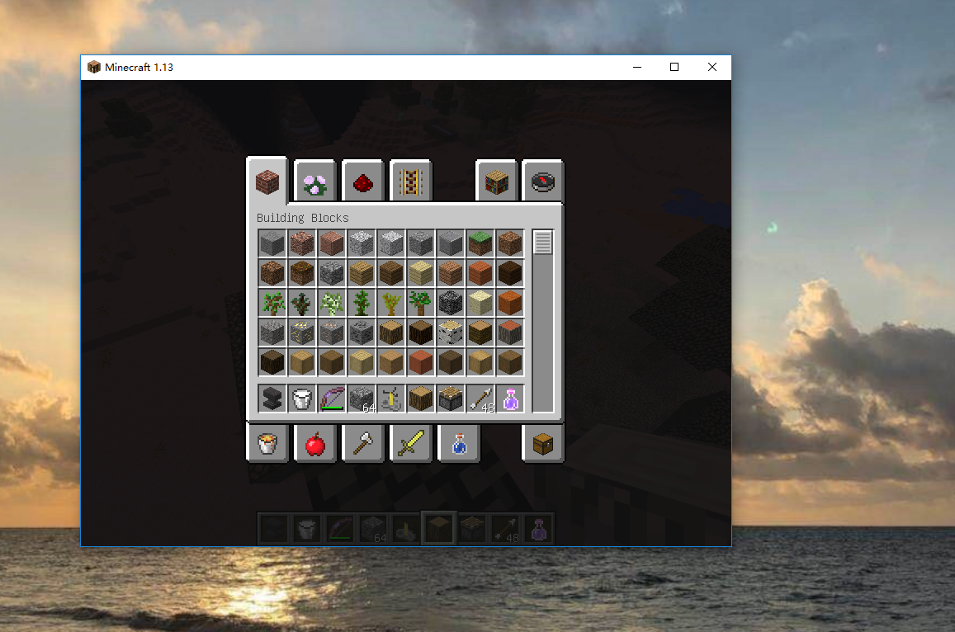Switch to the Redstone tab
Viewport: 955px width, 632px height.
click(x=363, y=182)
